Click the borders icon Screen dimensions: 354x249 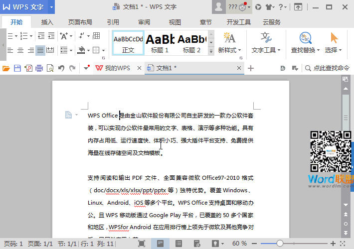(96, 50)
